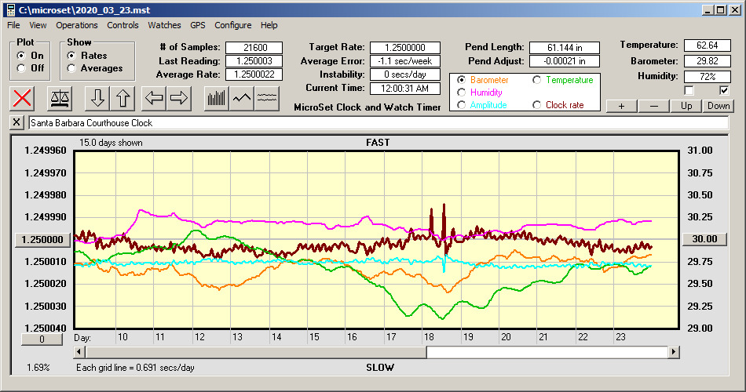Open the View menu
The image size is (746, 392).
click(x=38, y=25)
